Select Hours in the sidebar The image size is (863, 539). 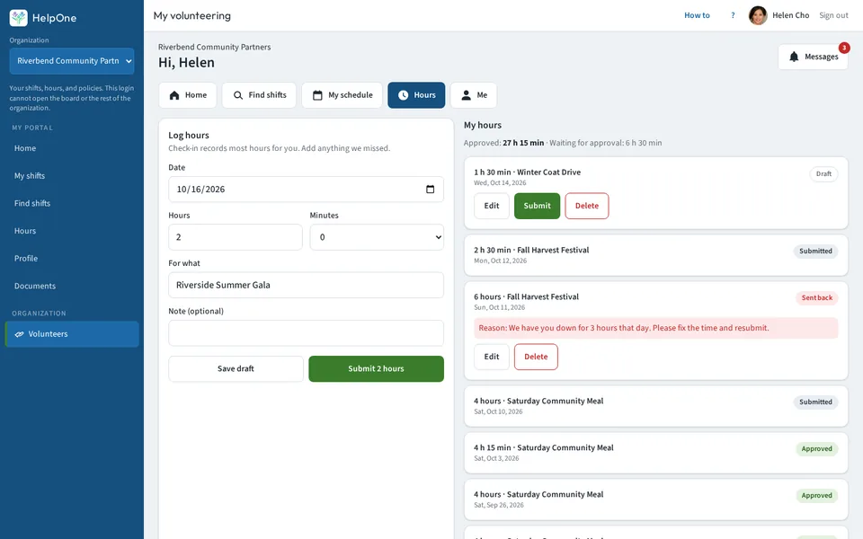pos(72,231)
